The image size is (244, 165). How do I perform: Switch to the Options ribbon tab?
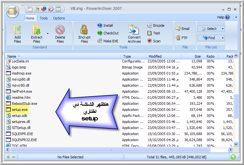tap(59, 18)
